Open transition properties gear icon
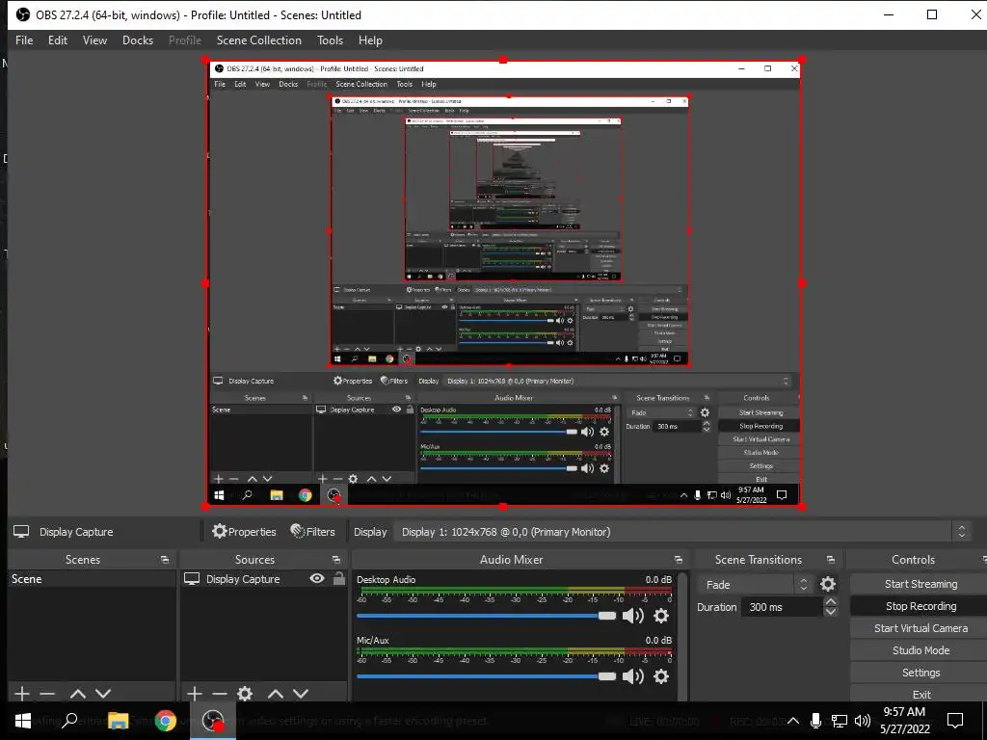This screenshot has width=987, height=740. [x=828, y=585]
